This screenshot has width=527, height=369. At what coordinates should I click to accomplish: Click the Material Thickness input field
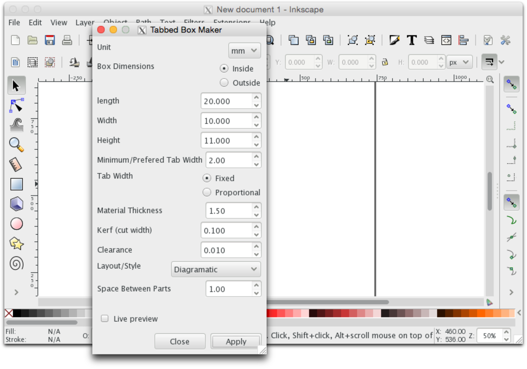point(229,210)
